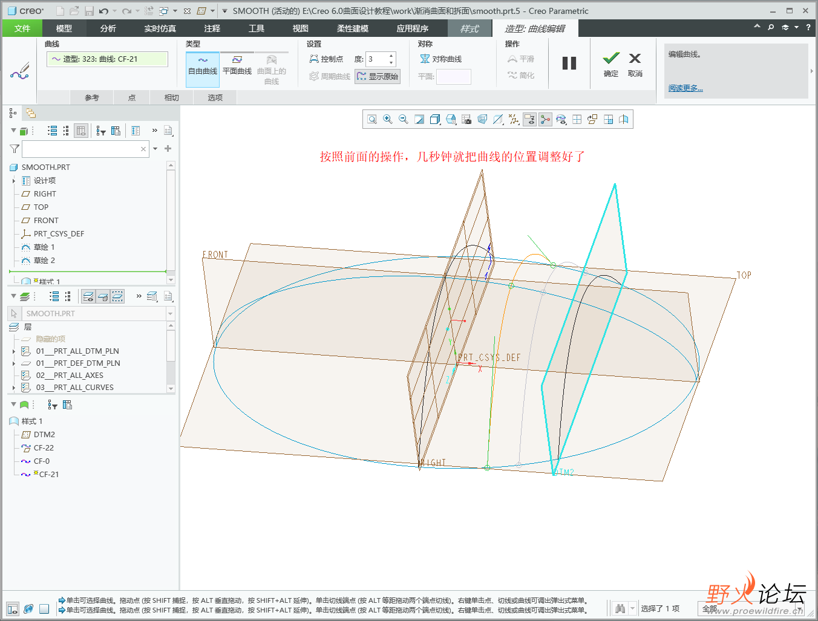Open the search field dropdown arrow

[155, 149]
